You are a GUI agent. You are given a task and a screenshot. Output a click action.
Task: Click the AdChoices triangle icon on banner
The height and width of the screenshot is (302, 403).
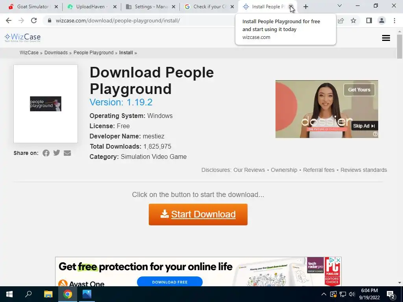tap(332, 260)
